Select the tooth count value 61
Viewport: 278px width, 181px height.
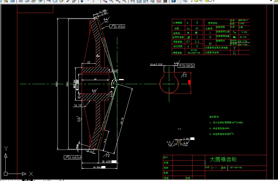pos(197,28)
